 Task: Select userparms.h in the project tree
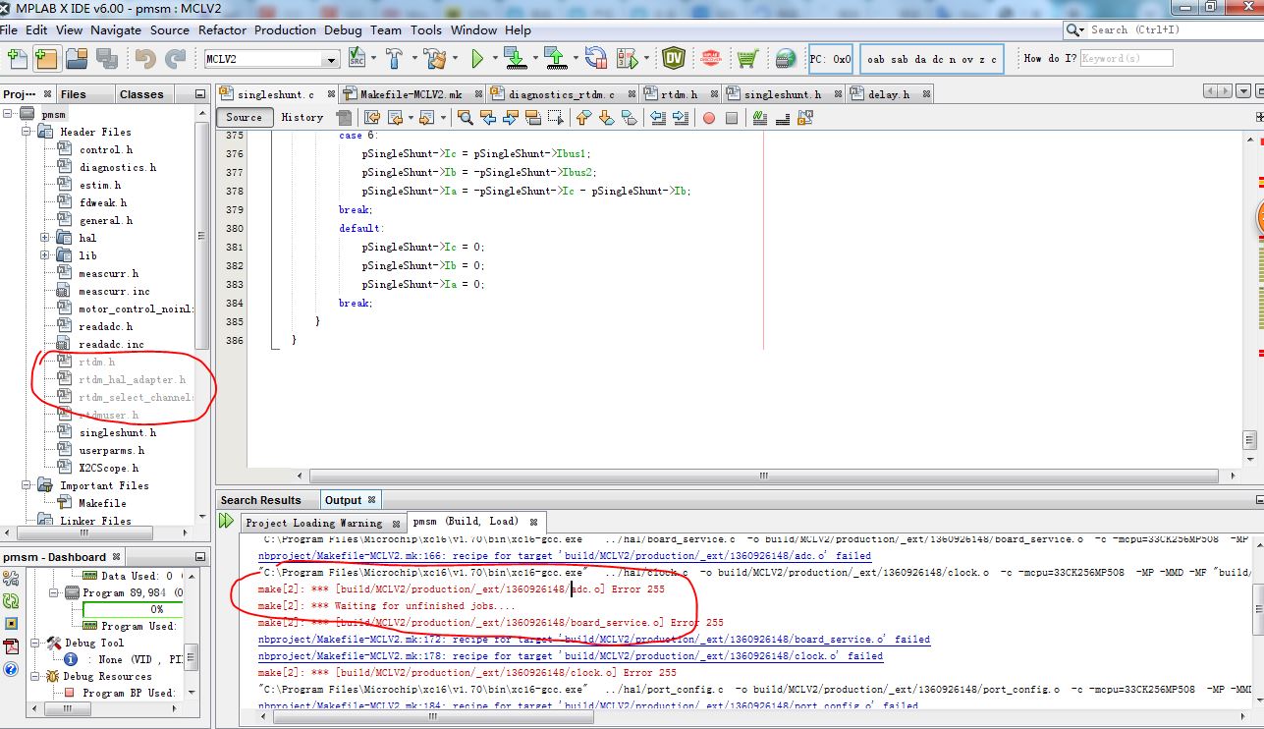click(x=112, y=450)
